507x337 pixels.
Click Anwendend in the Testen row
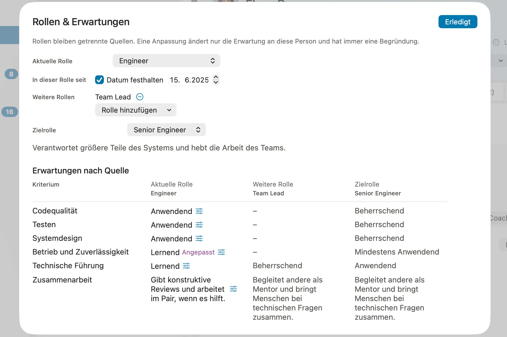click(x=172, y=225)
